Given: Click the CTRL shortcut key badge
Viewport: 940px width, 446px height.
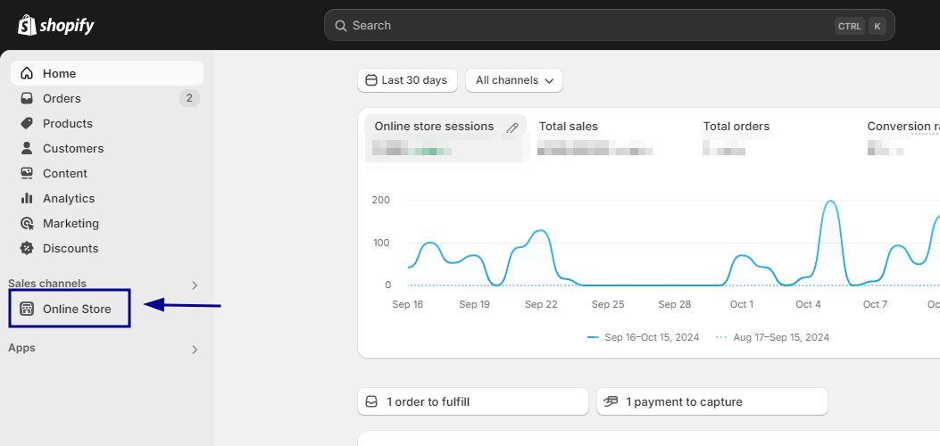Looking at the screenshot, I should click(x=850, y=26).
